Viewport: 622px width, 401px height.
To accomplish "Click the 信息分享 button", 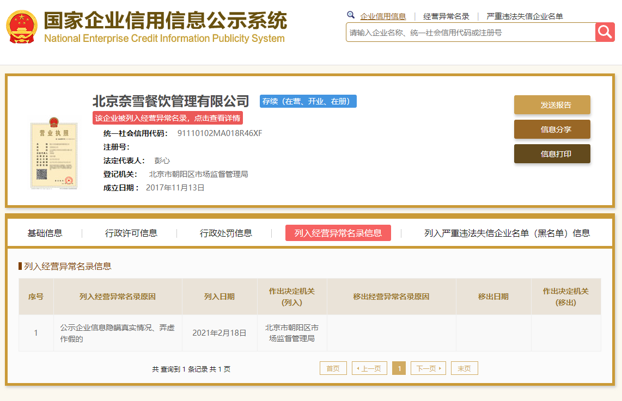I will (x=552, y=129).
